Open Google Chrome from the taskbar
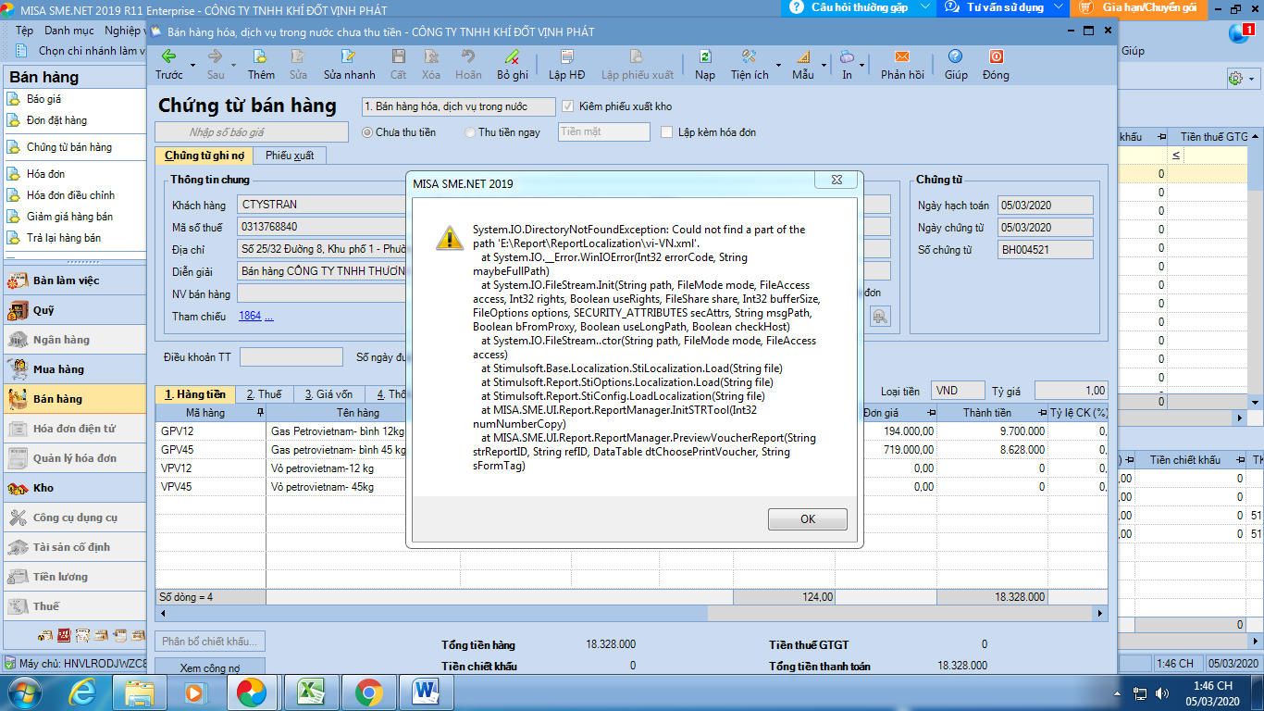The width and height of the screenshot is (1264, 711). click(x=368, y=692)
